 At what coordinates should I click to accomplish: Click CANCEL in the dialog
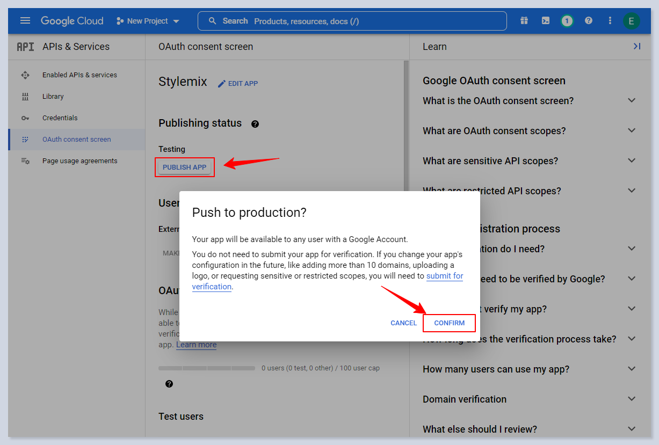[x=404, y=323]
